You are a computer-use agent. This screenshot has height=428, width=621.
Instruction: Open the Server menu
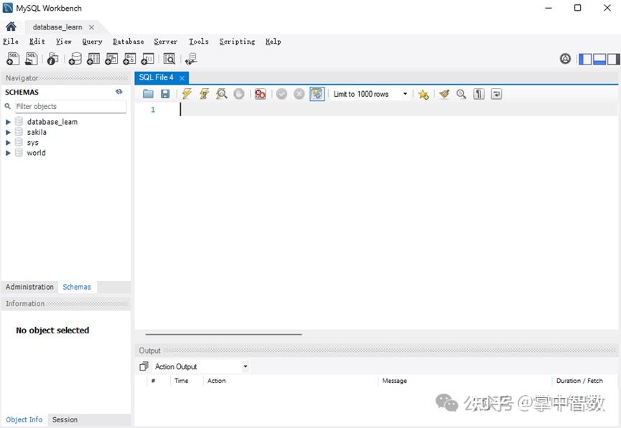point(166,41)
